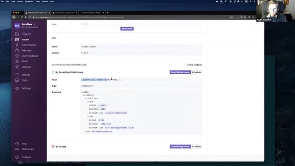Open the Settings gear icon
The image size is (295, 166).
[x=17, y=88]
